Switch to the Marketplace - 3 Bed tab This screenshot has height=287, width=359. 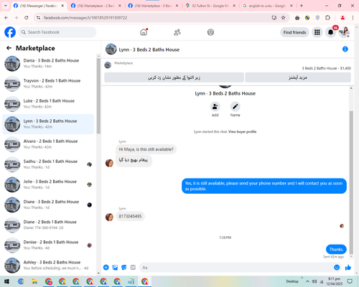point(153,6)
